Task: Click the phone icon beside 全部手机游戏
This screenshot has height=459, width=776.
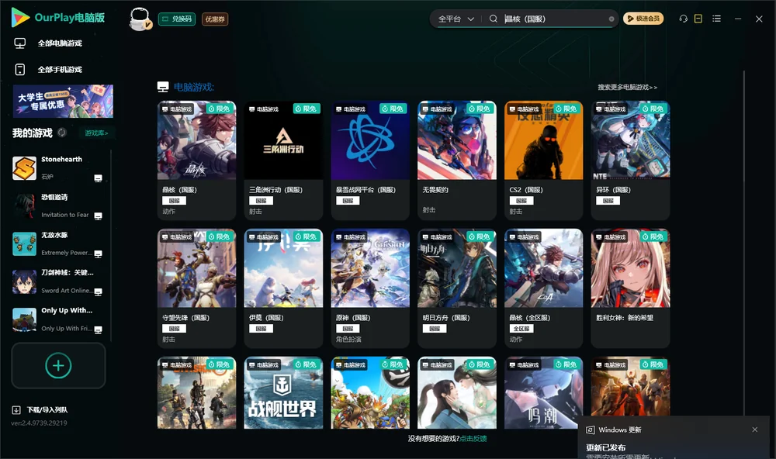Action: pyautogui.click(x=20, y=70)
